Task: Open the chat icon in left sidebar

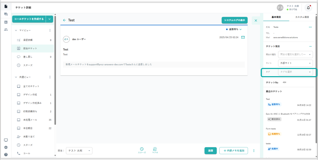Action: coord(6,14)
